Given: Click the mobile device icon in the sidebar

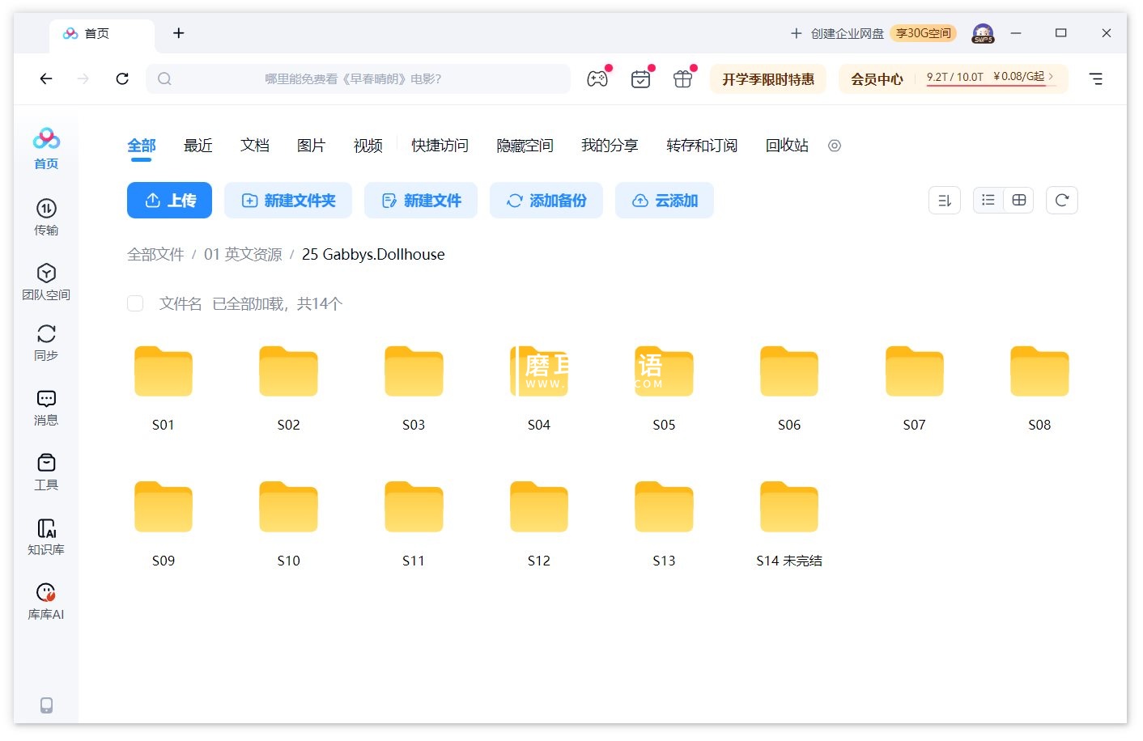Looking at the screenshot, I should tap(47, 705).
